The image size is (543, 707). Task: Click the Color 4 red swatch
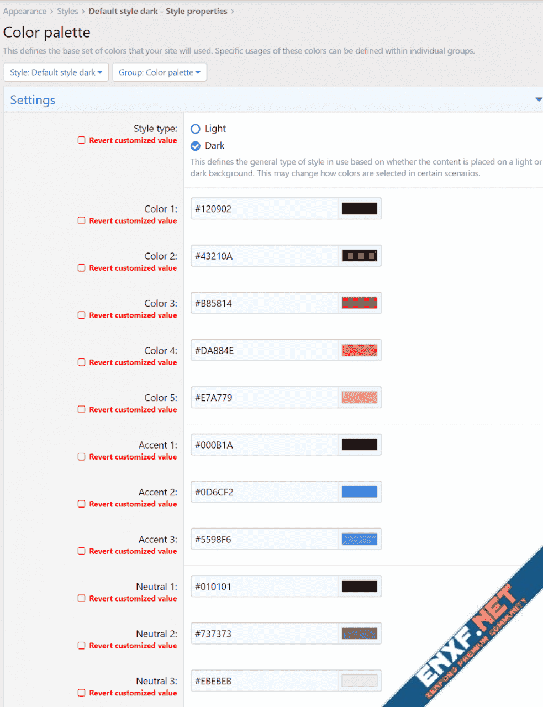point(360,351)
